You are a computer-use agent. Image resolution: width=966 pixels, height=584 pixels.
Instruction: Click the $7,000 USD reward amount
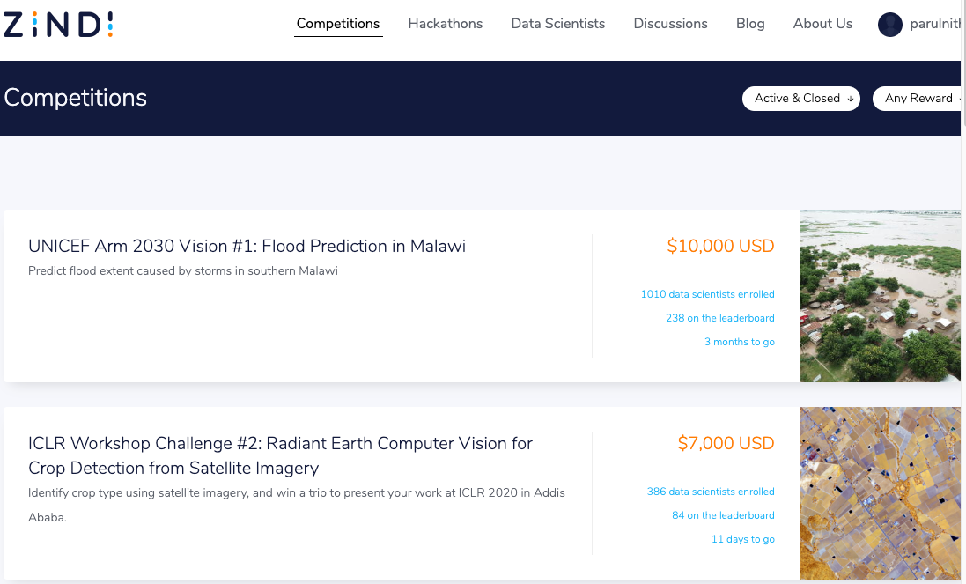(x=726, y=443)
